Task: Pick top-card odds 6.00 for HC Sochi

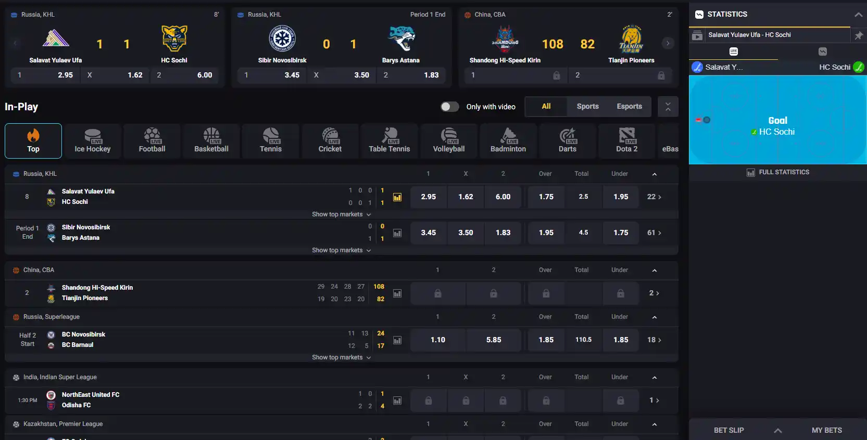Action: (185, 75)
